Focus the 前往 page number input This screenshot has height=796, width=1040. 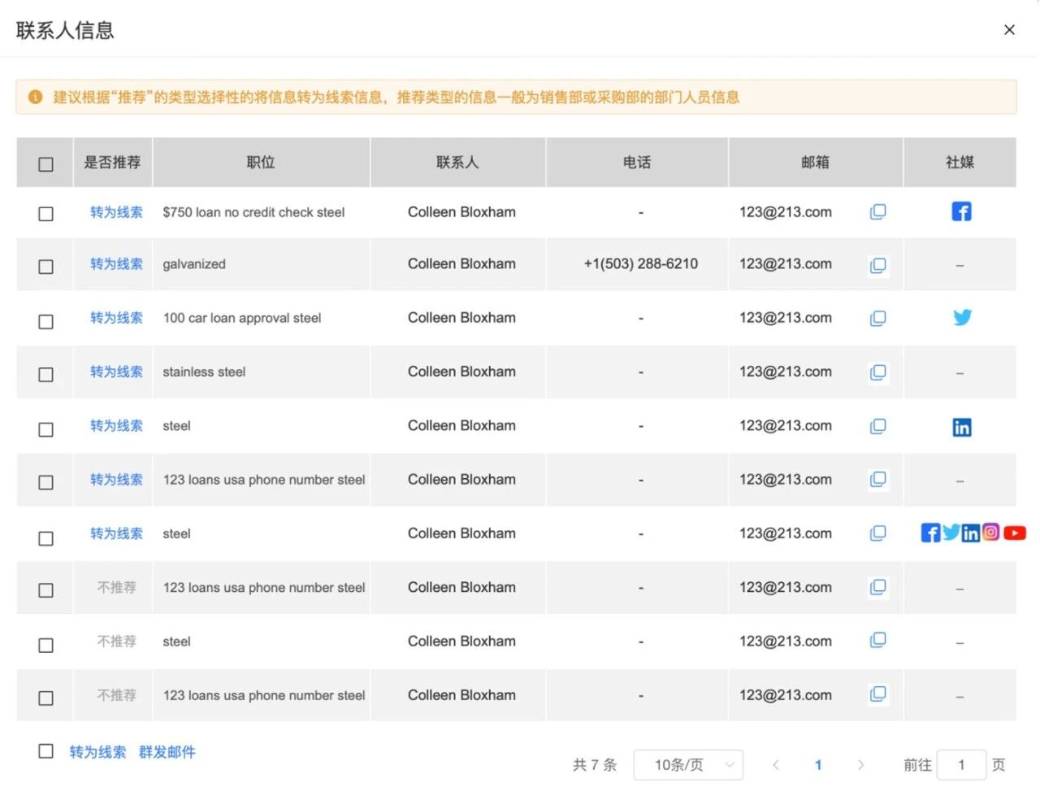coord(961,765)
